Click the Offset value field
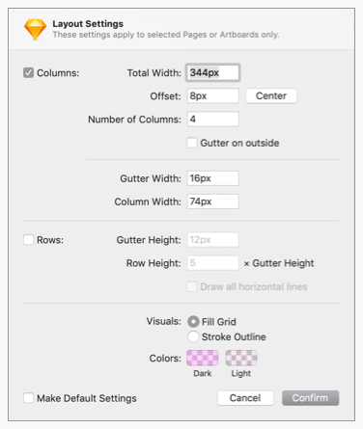Viewport: 363px width, 429px height. click(213, 95)
